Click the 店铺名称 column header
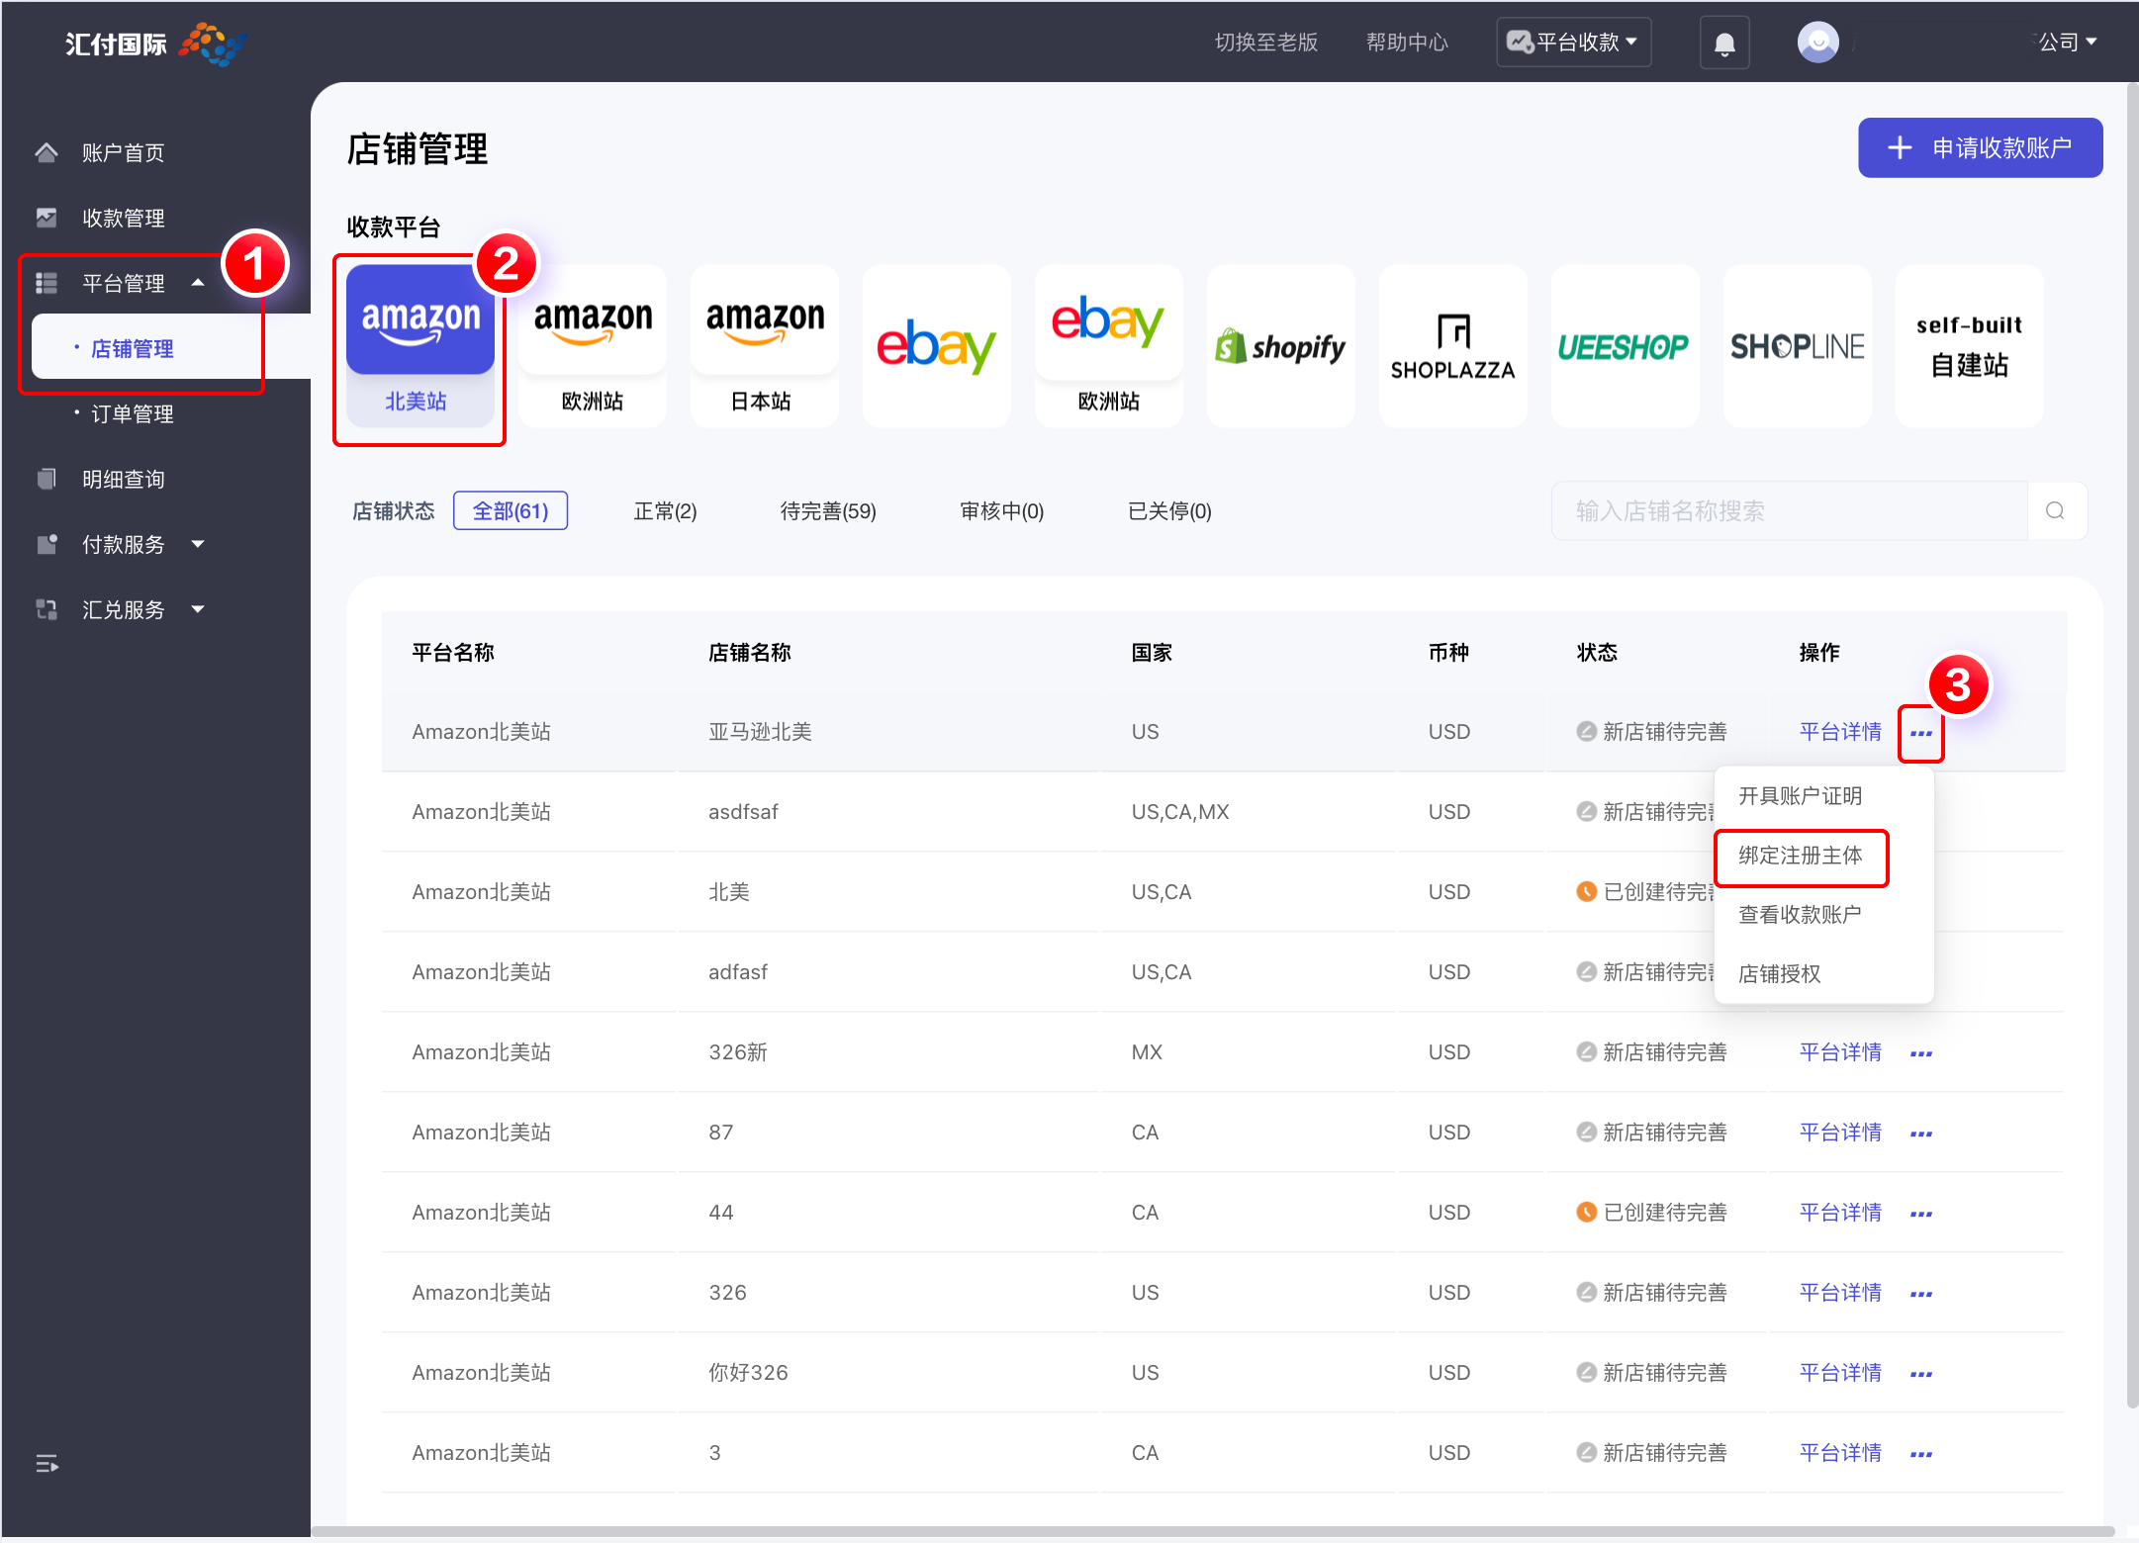The image size is (2139, 1543). (x=750, y=653)
